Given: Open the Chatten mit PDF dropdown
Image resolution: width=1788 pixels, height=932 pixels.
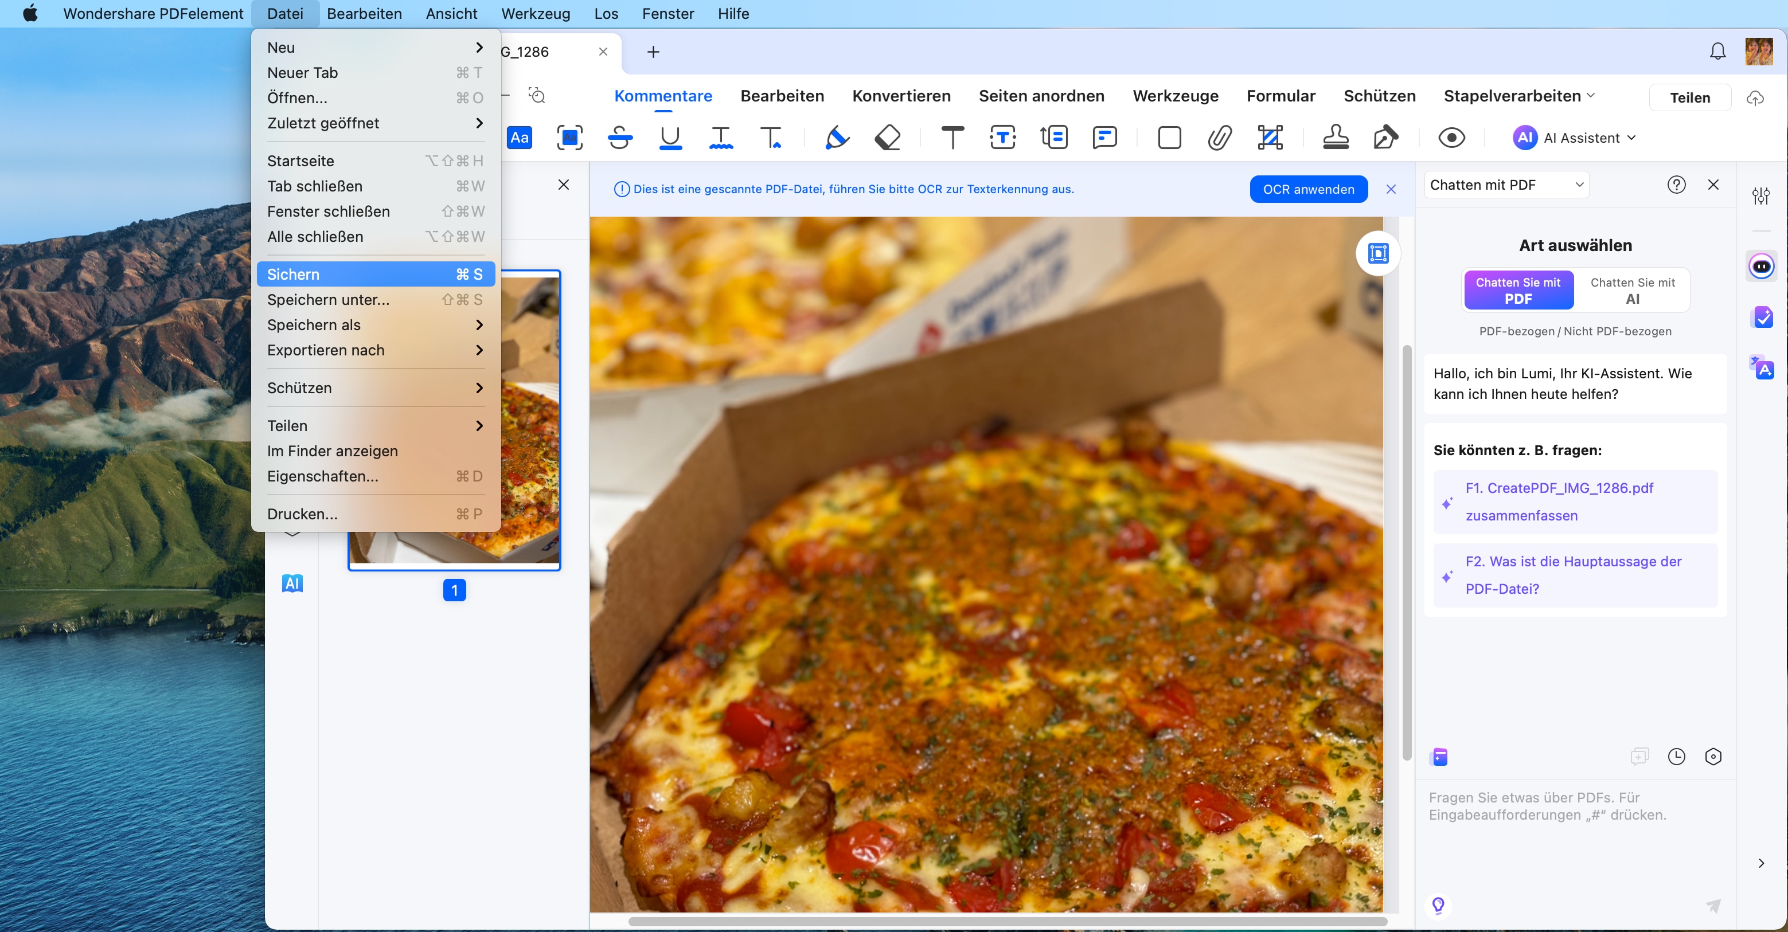Looking at the screenshot, I should coord(1506,185).
